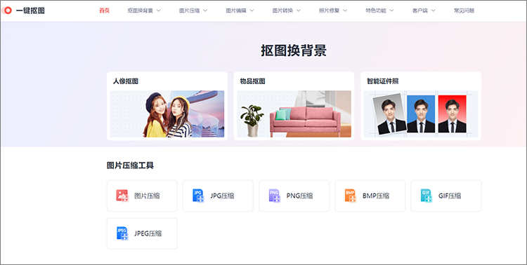Open the 图片压缩 nav item
The image size is (527, 265).
189,11
